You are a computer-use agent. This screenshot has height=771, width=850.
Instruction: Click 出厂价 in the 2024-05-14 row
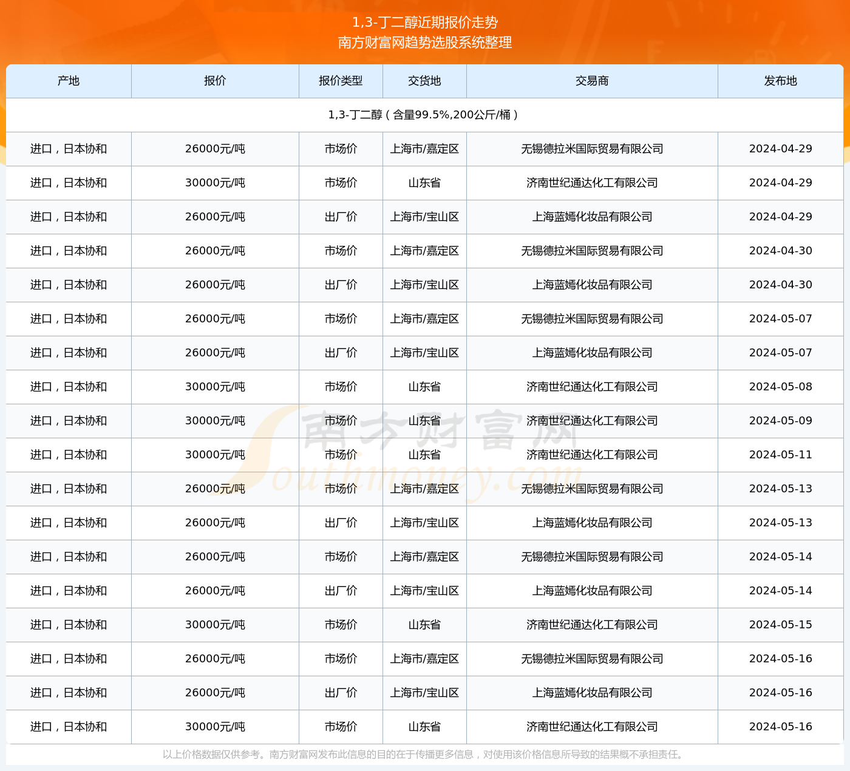pos(341,591)
